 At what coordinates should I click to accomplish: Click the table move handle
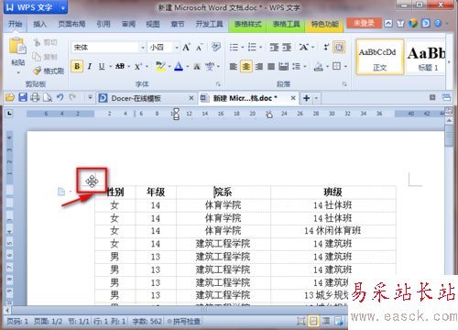92,181
